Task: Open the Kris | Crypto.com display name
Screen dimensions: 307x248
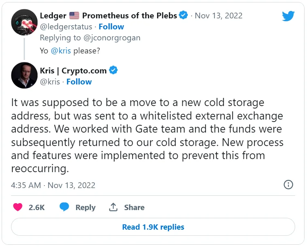Action: 73,70
